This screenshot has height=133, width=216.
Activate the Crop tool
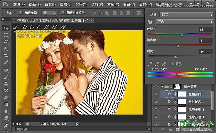point(6,56)
